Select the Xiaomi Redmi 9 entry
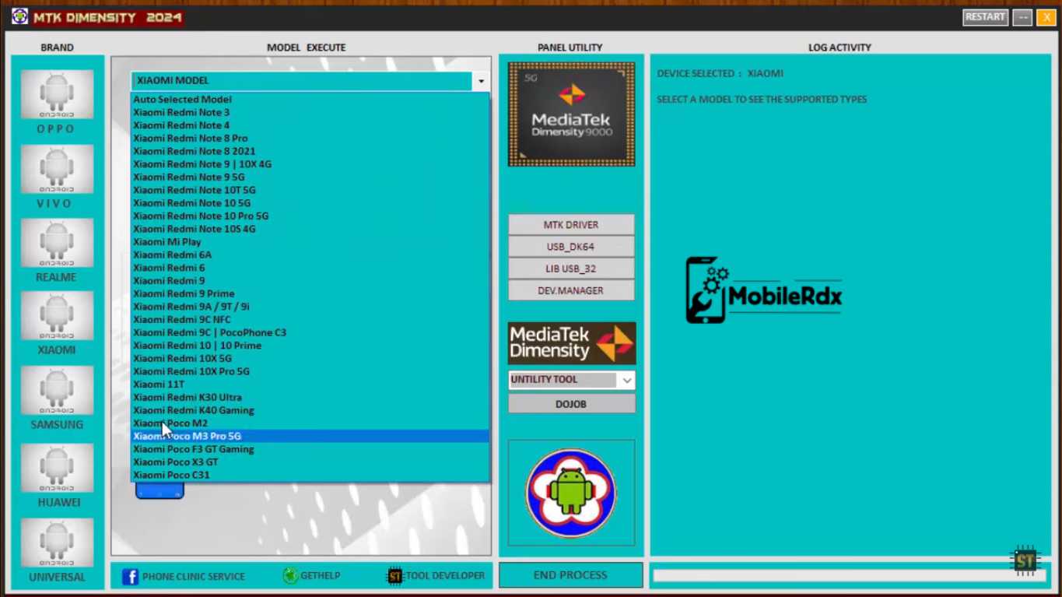1062x597 pixels. point(310,281)
